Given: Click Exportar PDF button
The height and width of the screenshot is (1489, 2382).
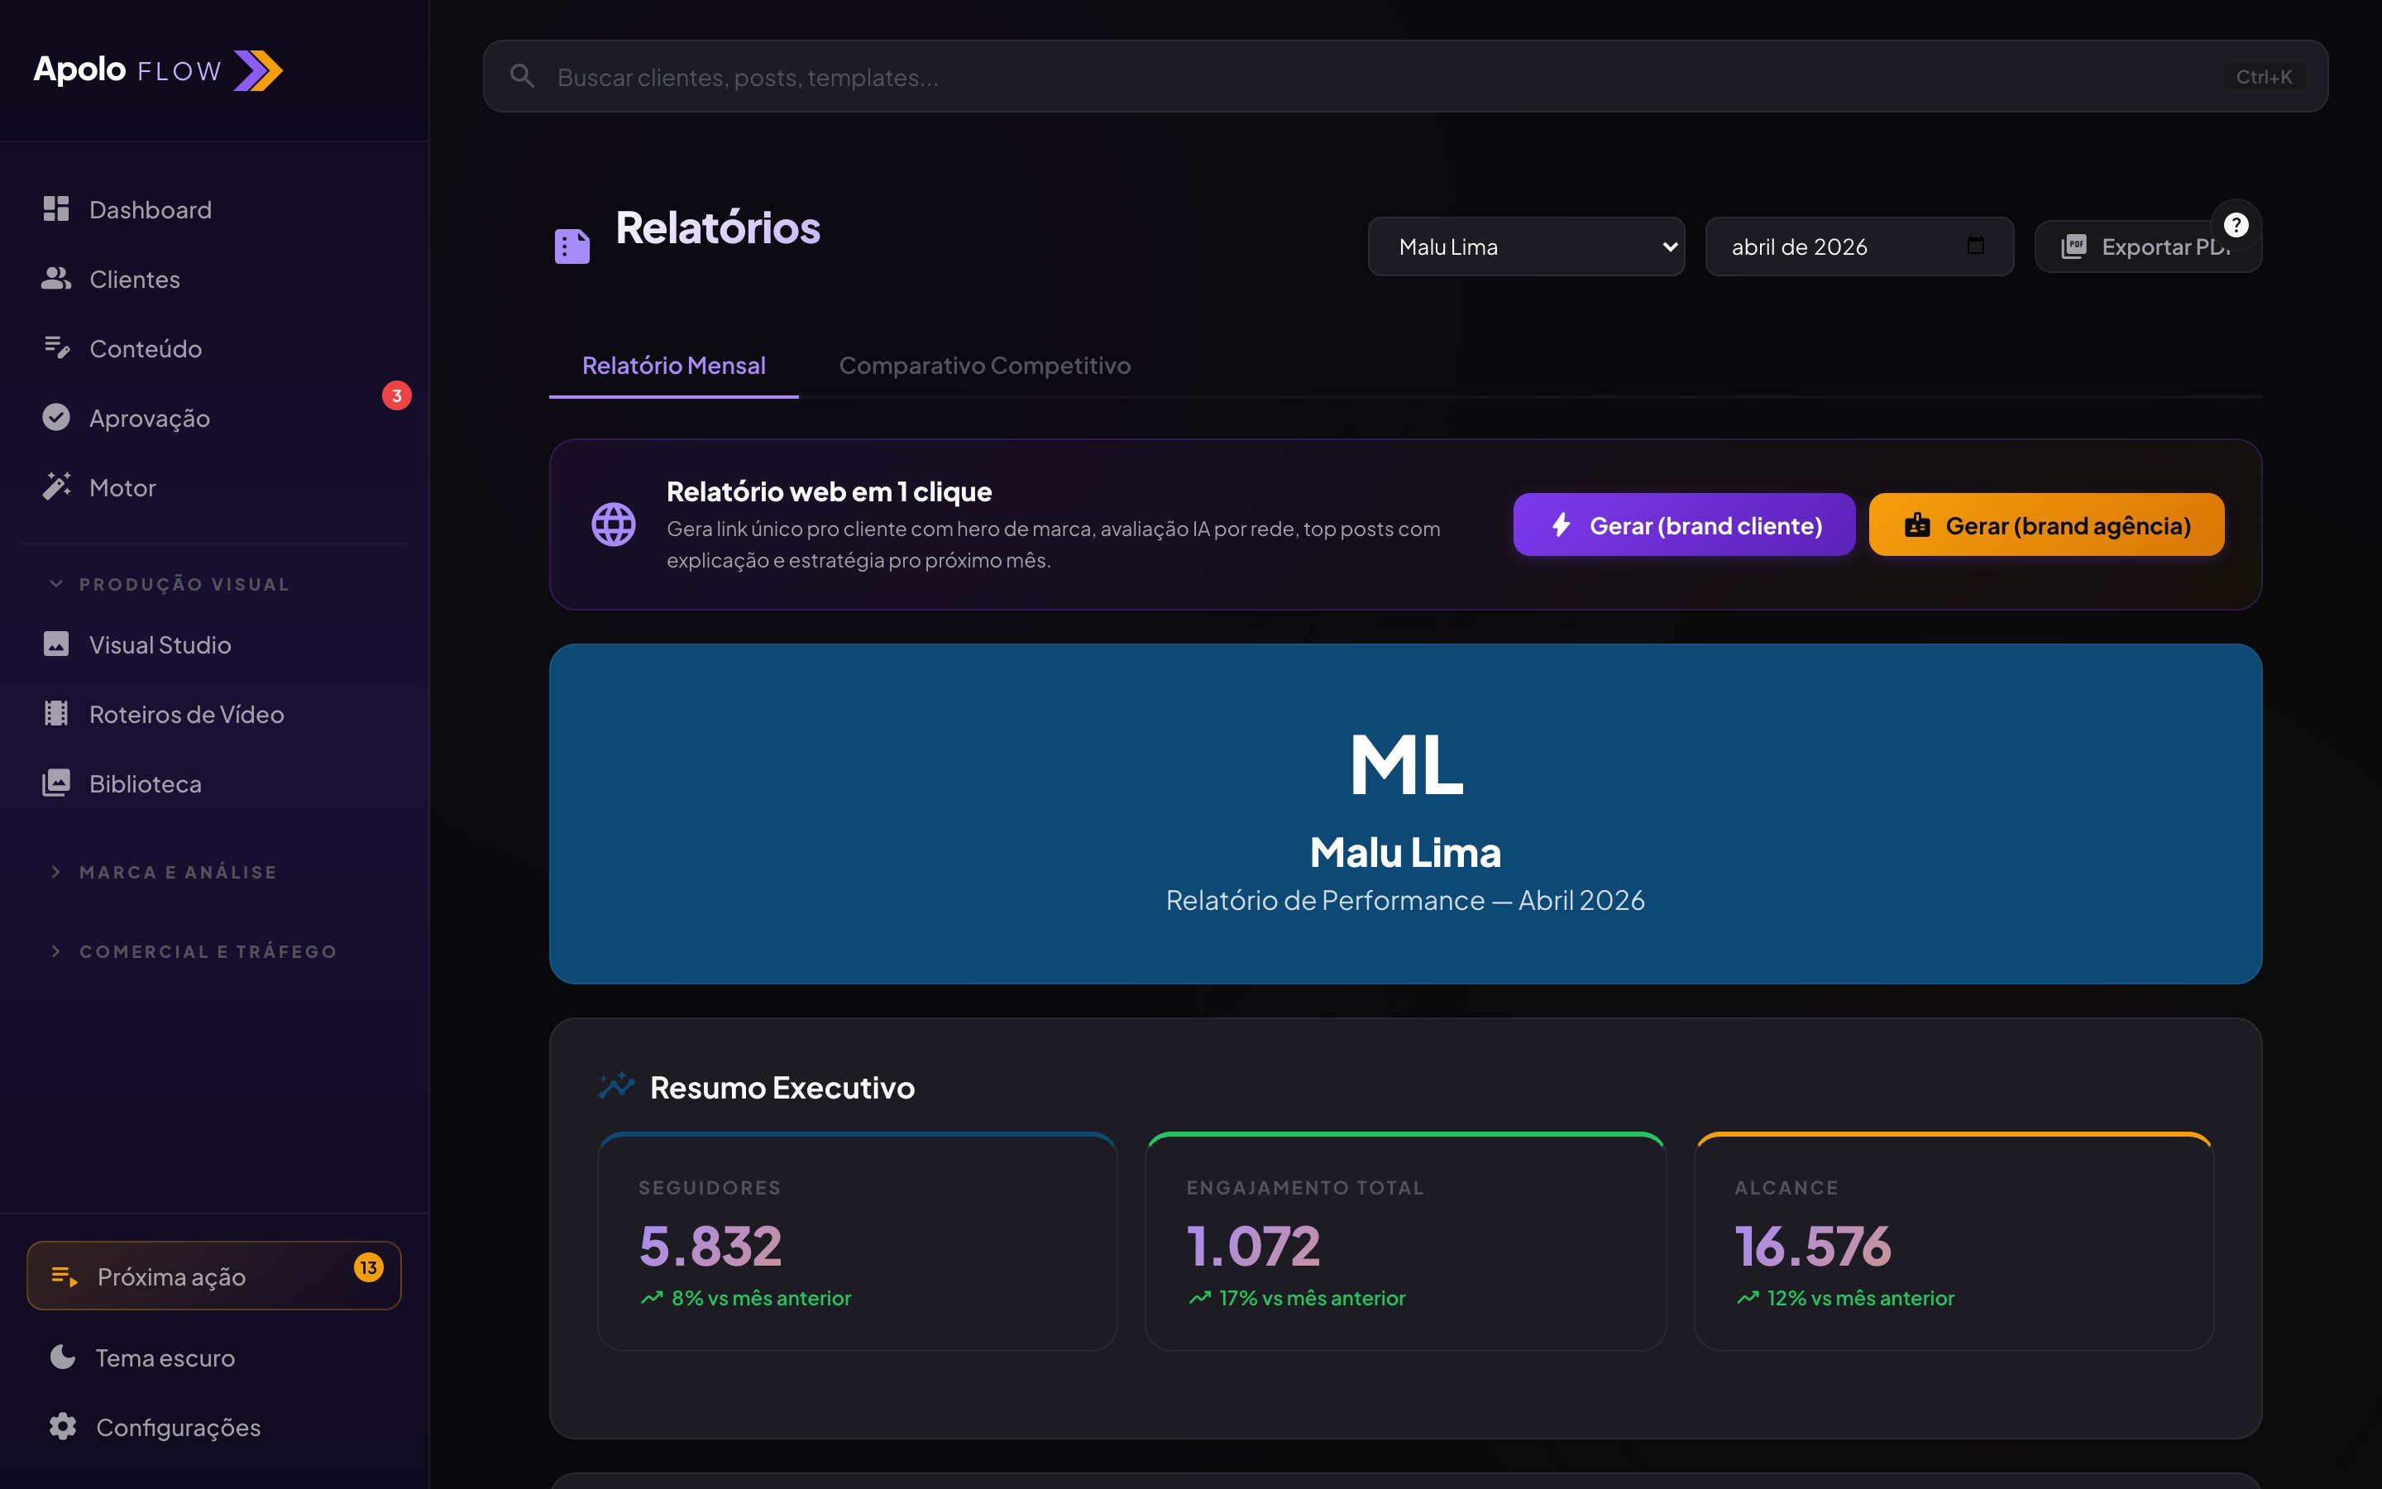Looking at the screenshot, I should (2136, 247).
